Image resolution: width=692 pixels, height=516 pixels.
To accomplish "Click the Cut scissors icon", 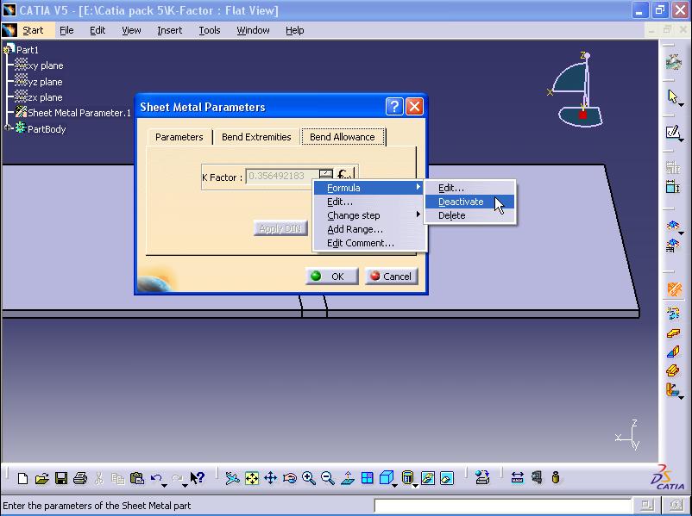I will (x=99, y=478).
